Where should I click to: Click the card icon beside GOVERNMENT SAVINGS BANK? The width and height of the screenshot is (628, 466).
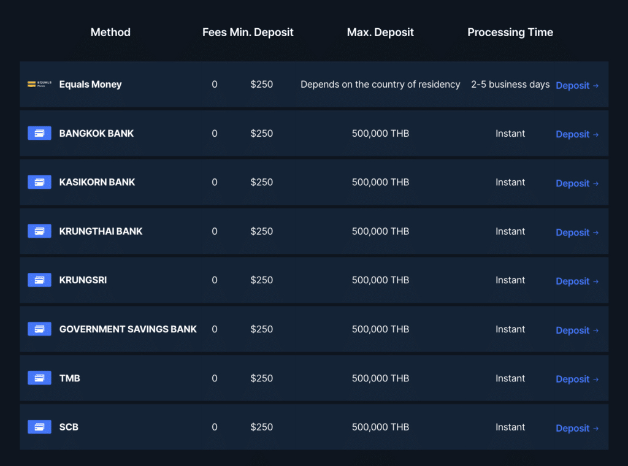(39, 329)
